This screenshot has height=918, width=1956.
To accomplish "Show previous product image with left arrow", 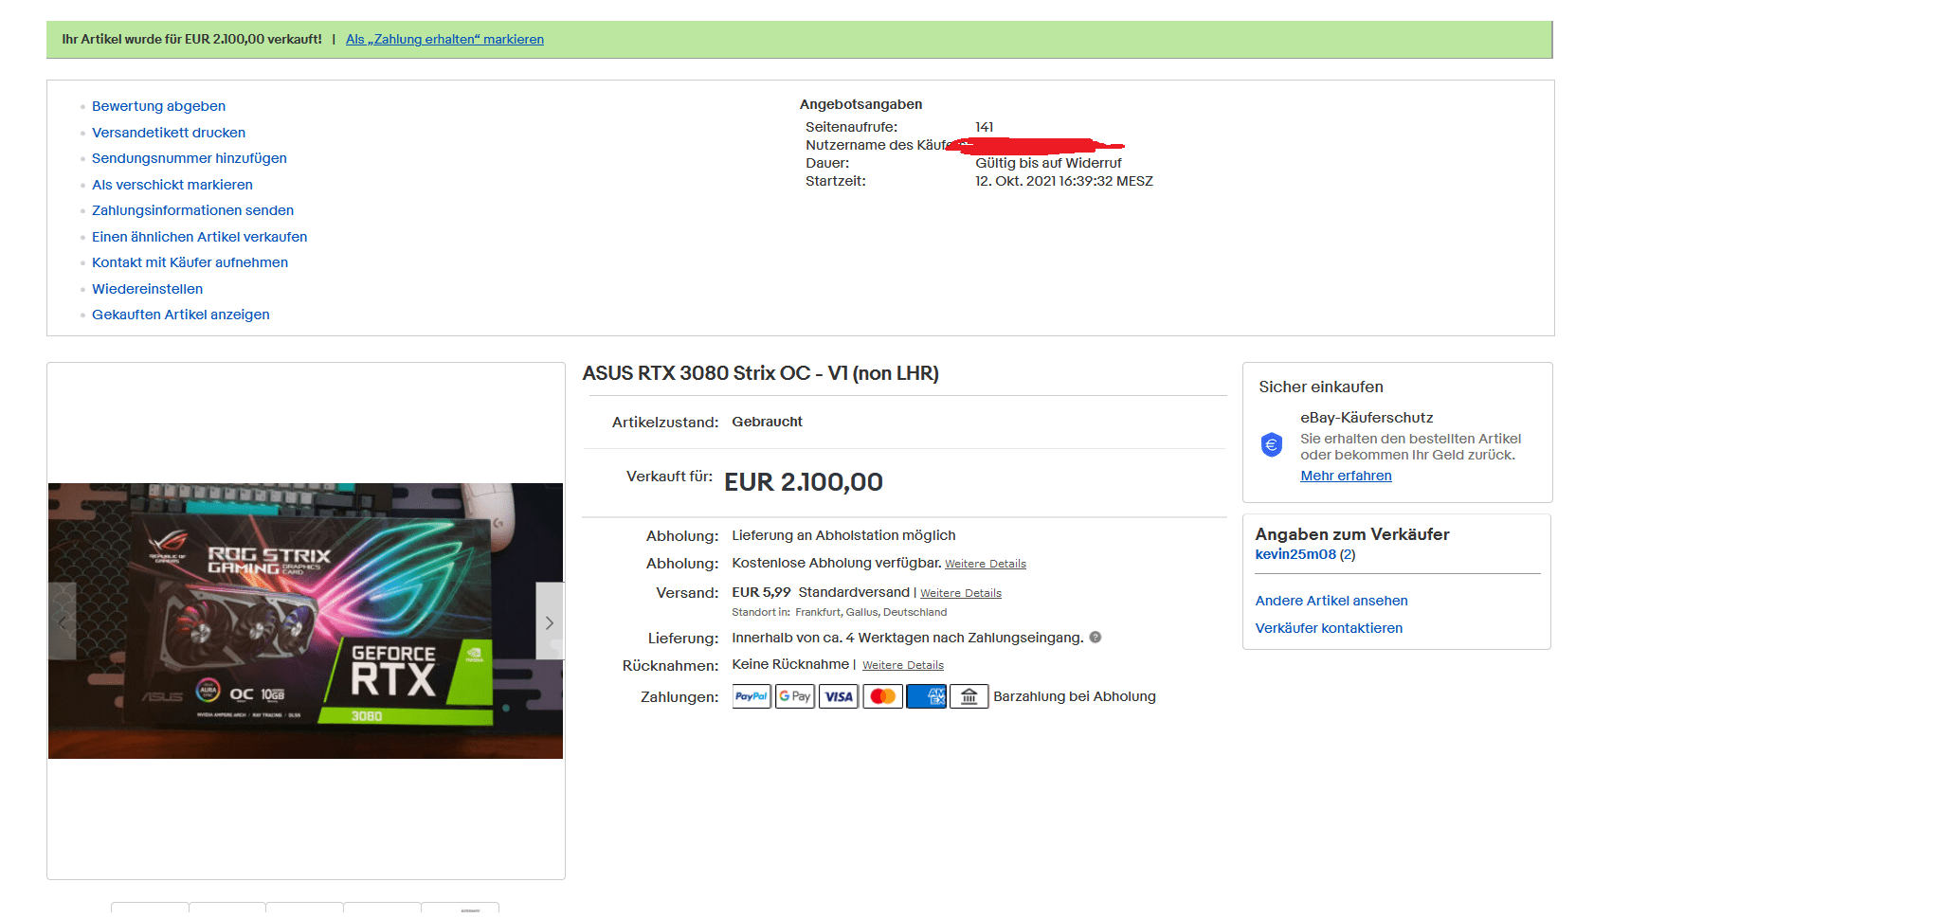I will [63, 622].
